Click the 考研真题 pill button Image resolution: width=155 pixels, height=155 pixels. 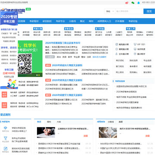pos(147,66)
